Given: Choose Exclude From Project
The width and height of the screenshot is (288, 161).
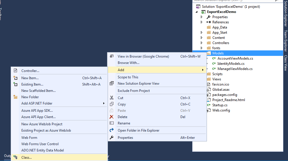Looking at the screenshot, I should pyautogui.click(x=157, y=91).
